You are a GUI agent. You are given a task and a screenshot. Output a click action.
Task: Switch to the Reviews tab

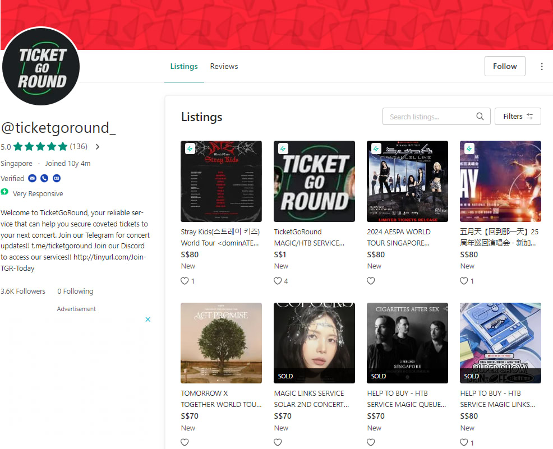click(224, 66)
